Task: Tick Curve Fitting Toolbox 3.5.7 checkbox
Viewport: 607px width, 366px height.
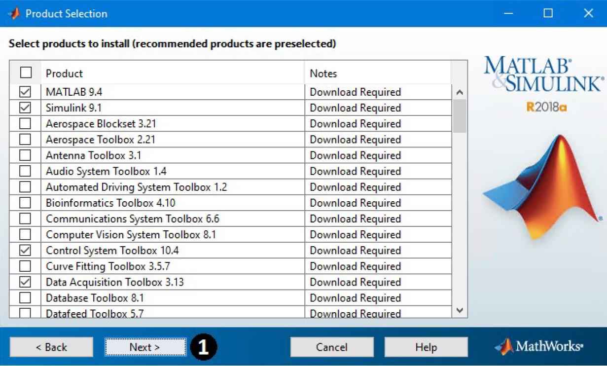Action: click(x=25, y=266)
